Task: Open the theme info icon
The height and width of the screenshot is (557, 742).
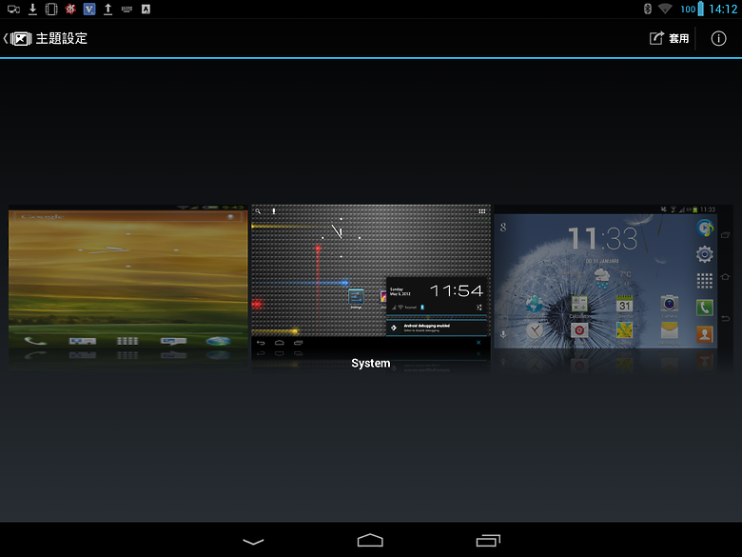Action: [x=718, y=38]
